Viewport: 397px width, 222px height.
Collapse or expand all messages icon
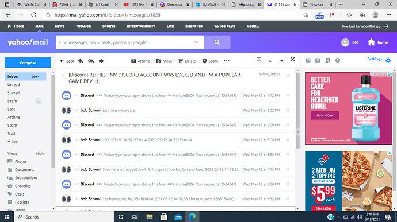point(259,60)
